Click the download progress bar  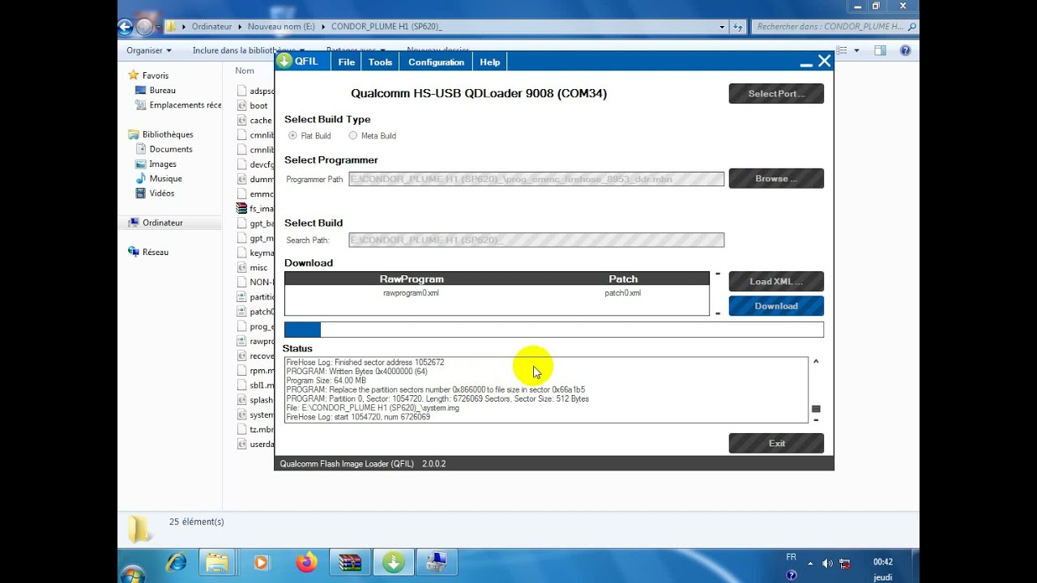553,330
